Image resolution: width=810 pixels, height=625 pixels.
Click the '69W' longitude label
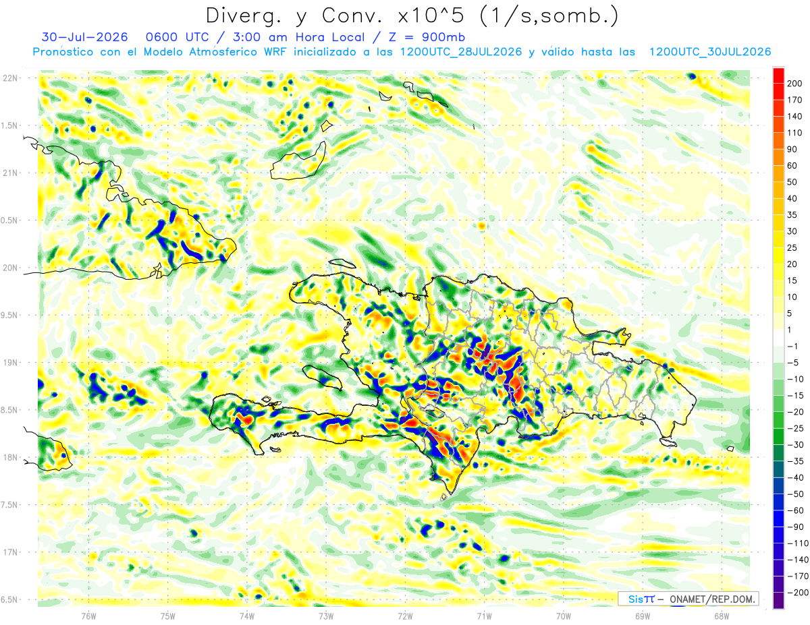642,615
